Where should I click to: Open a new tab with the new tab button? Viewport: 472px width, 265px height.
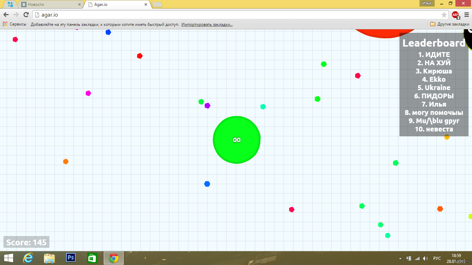point(157,4)
